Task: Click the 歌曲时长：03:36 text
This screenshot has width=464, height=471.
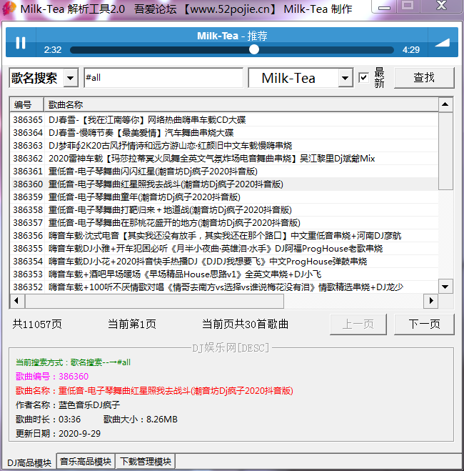Action: [x=49, y=420]
